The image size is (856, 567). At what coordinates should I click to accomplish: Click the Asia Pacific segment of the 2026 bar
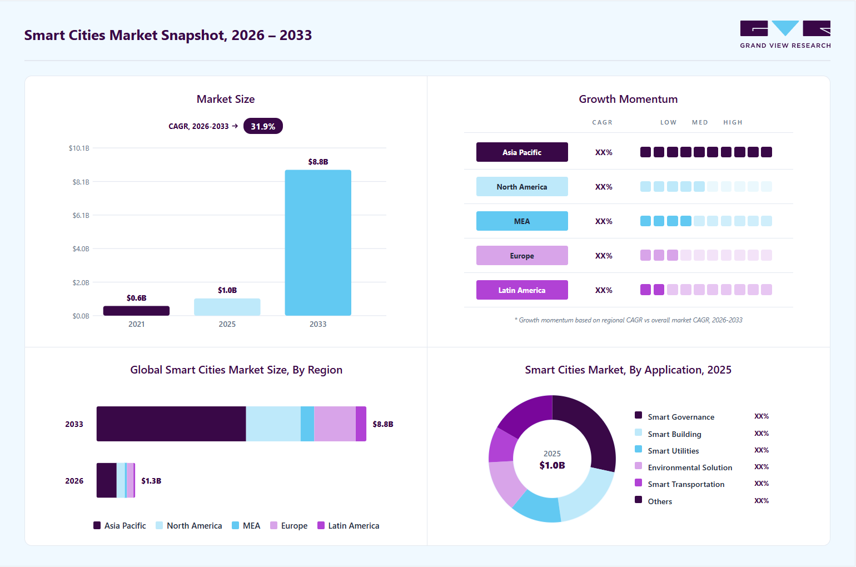click(107, 480)
